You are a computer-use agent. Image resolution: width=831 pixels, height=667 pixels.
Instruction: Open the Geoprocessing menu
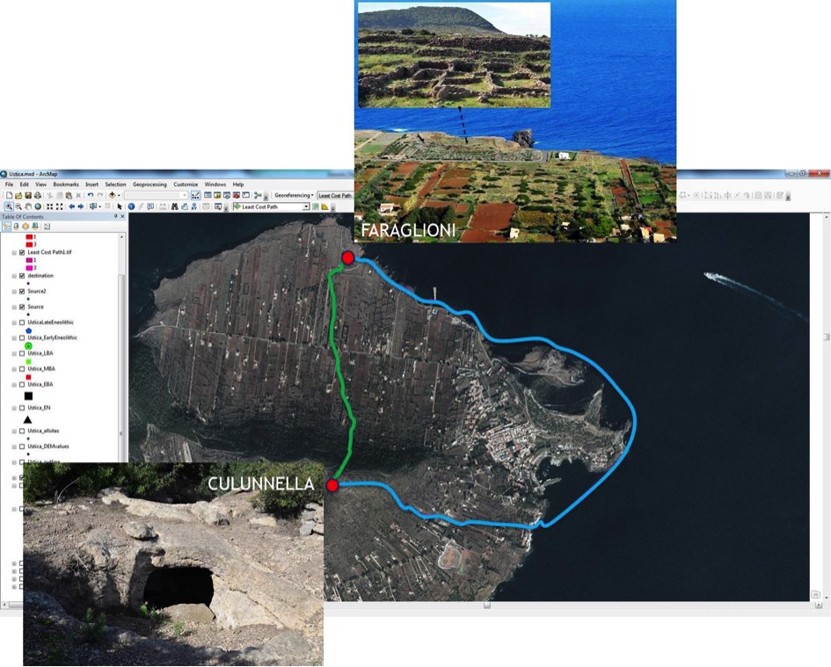point(149,185)
